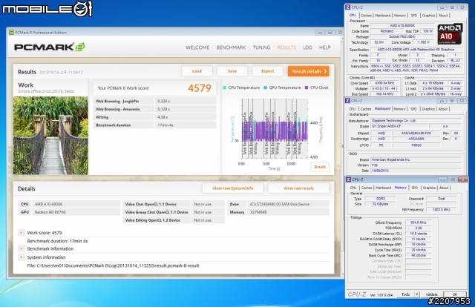Open the WELCOME tab in PCMark 8

[197, 47]
